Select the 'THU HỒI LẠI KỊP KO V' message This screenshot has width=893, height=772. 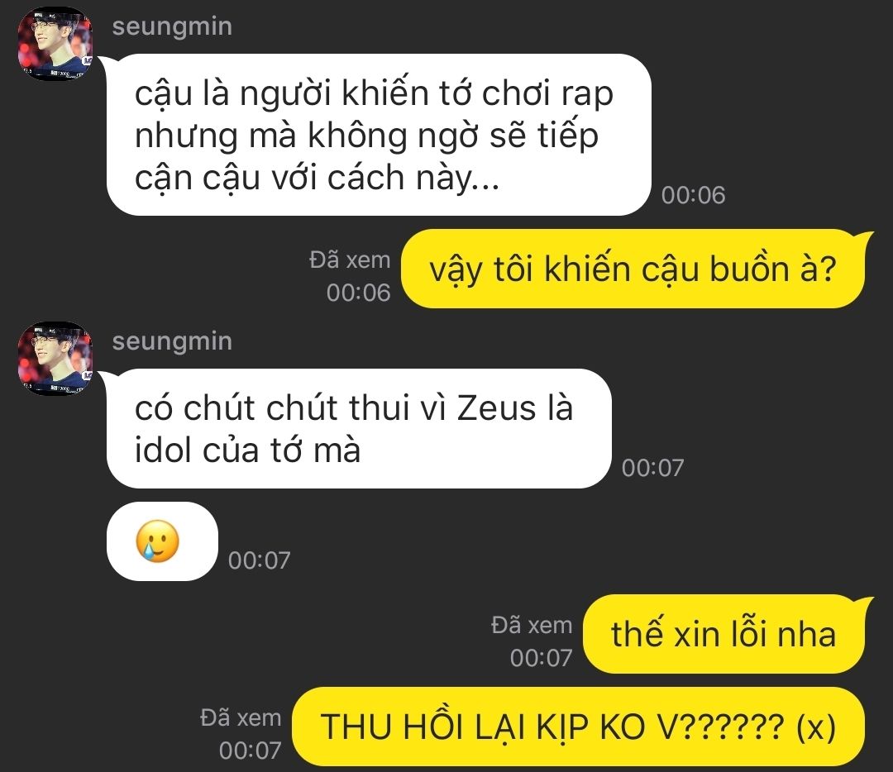579,727
